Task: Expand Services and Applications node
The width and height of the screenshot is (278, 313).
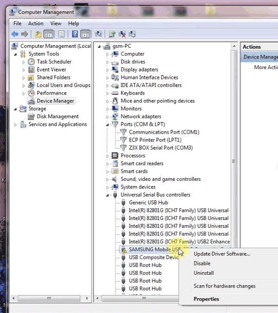Action: [x=15, y=125]
